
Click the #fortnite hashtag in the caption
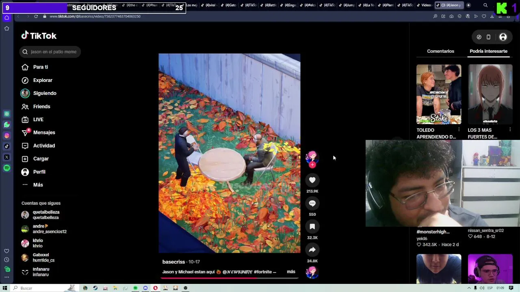click(x=263, y=272)
